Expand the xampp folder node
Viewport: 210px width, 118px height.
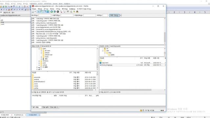(x=39, y=65)
